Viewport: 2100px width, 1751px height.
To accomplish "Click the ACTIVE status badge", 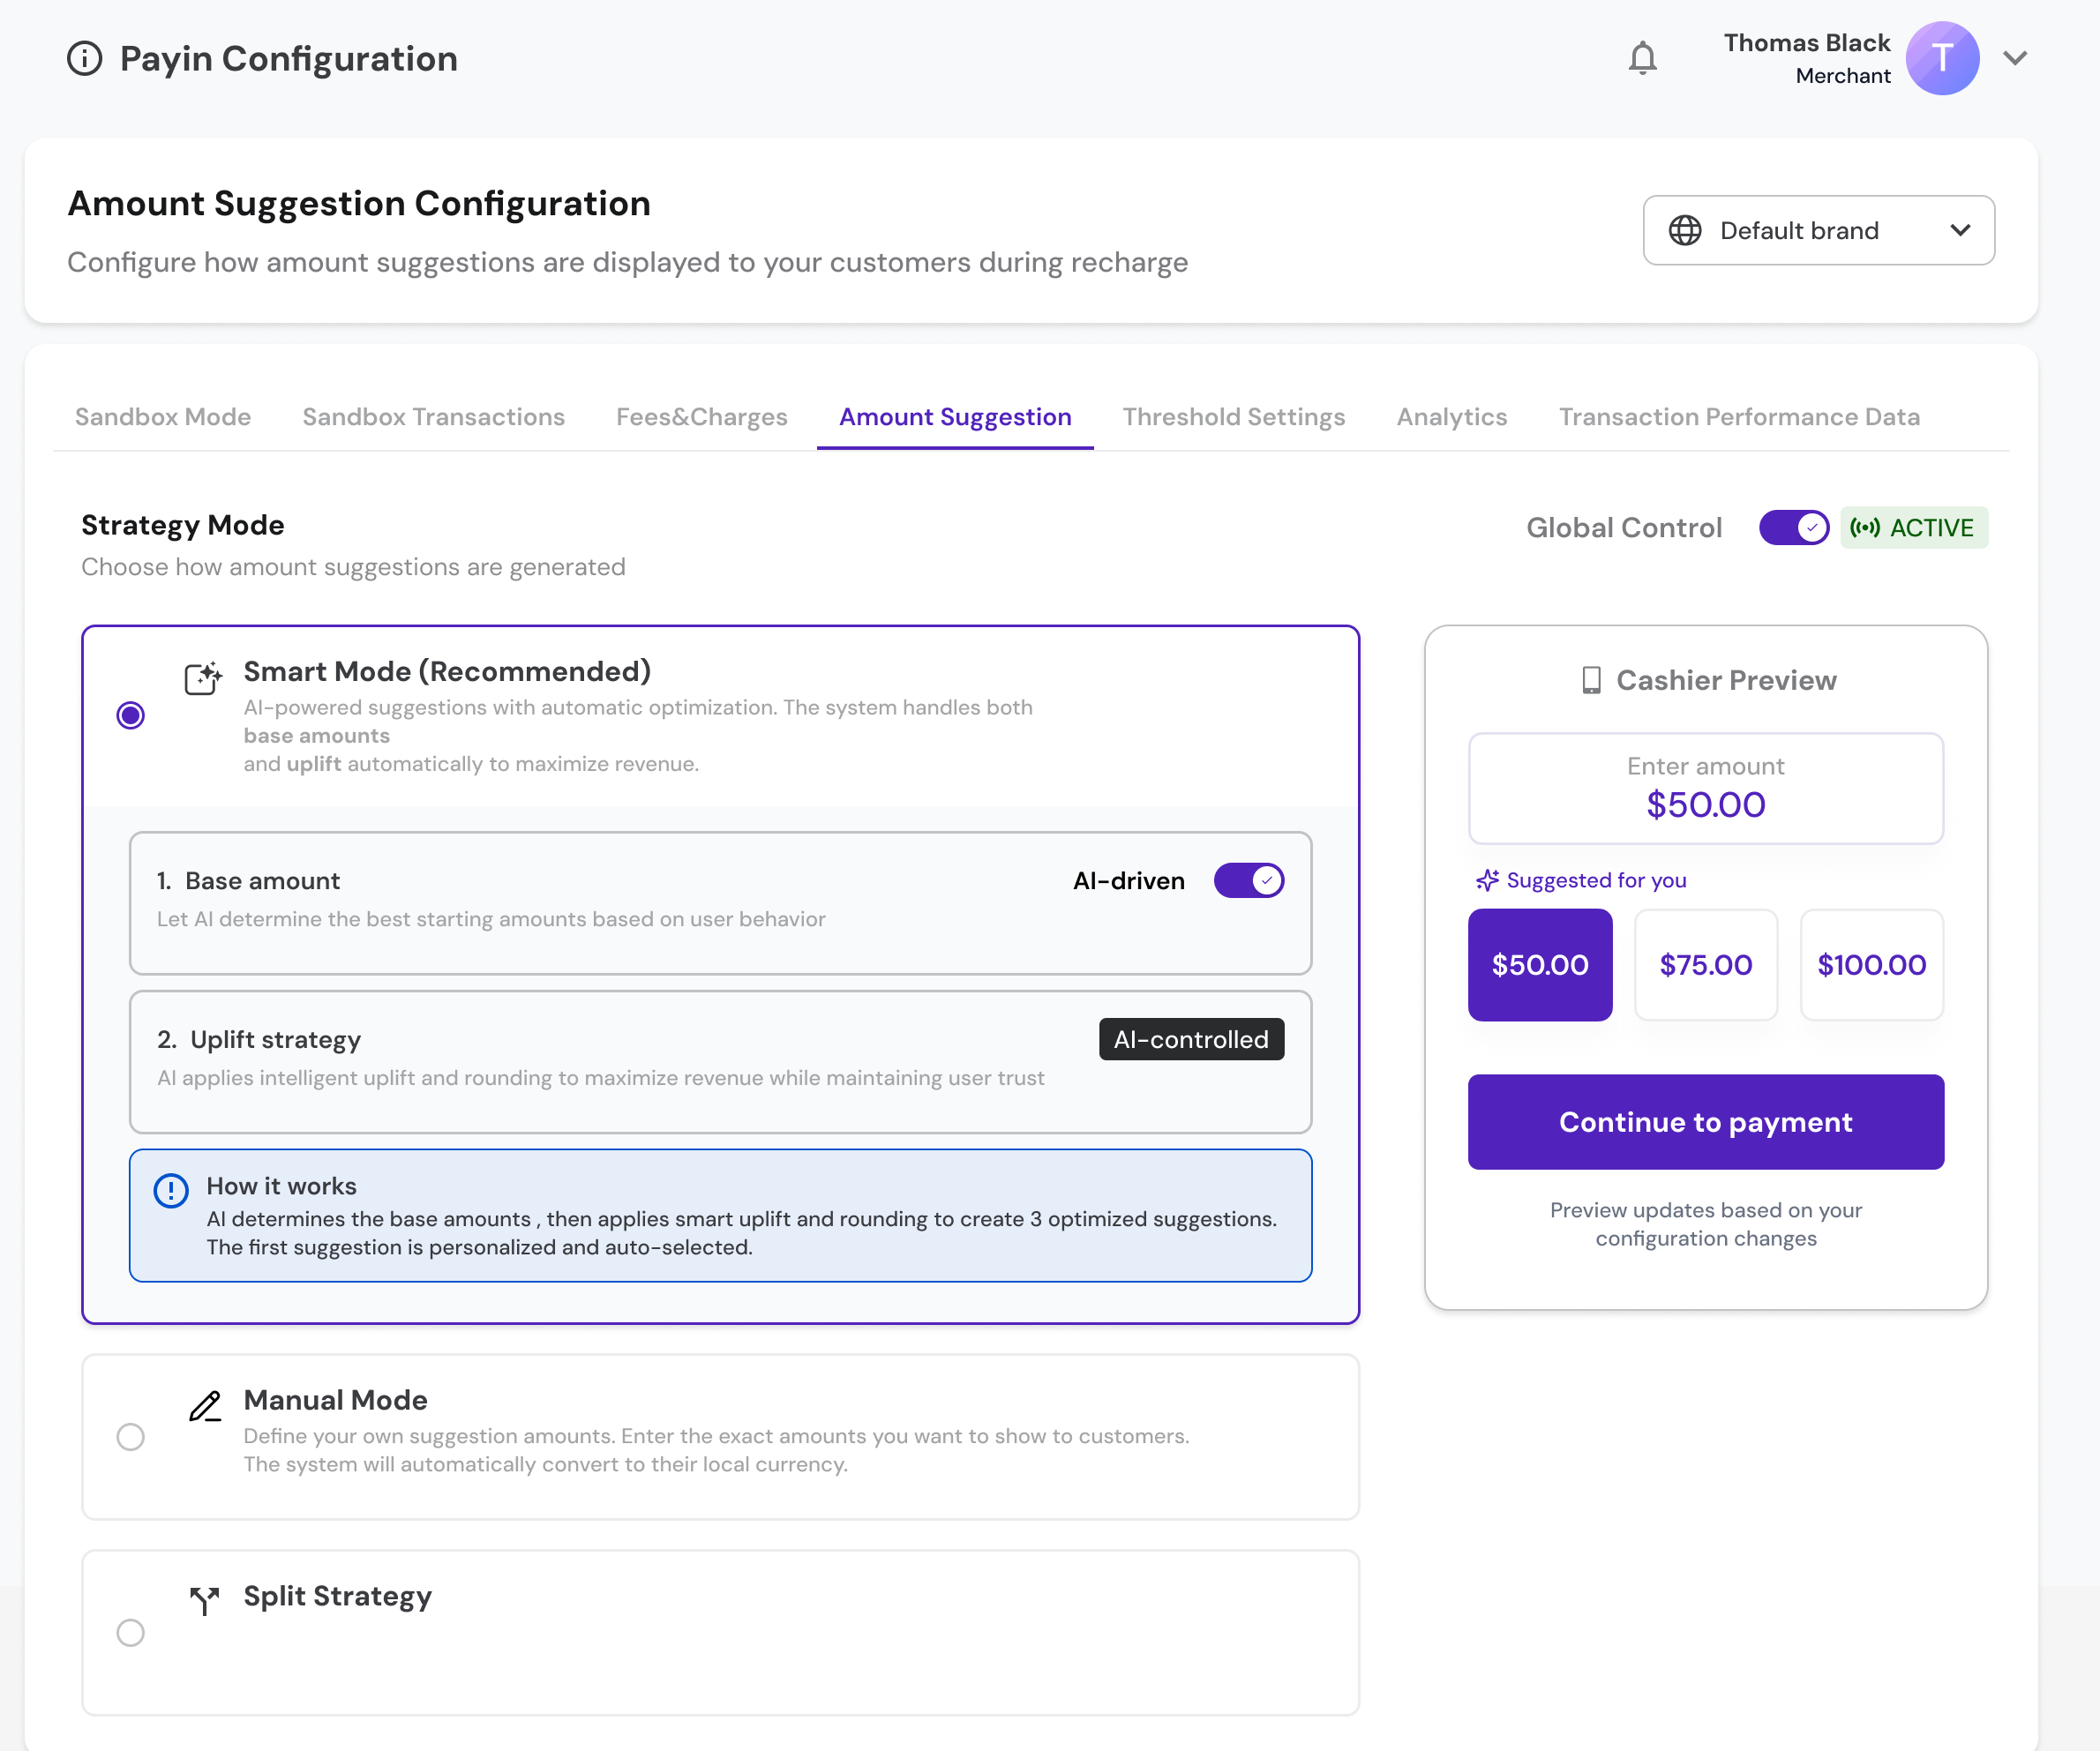I will coord(1913,528).
